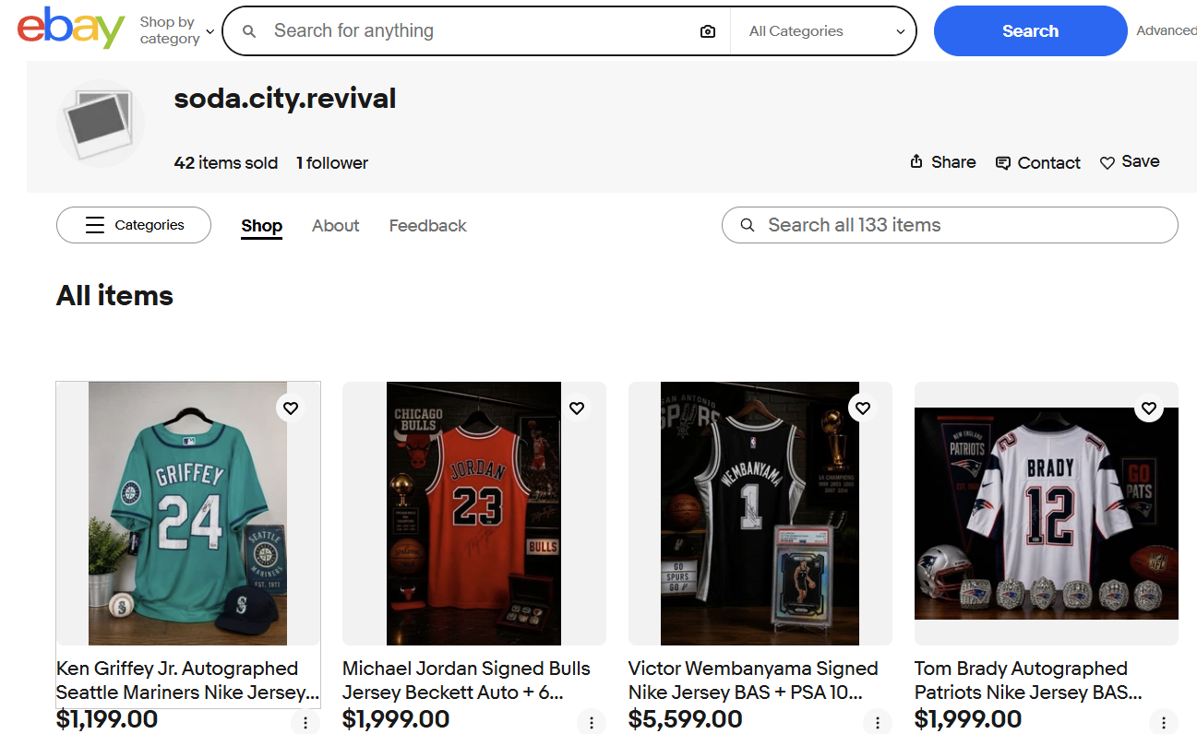Open the Michael Jordan Bulls jersey photo

point(474,514)
